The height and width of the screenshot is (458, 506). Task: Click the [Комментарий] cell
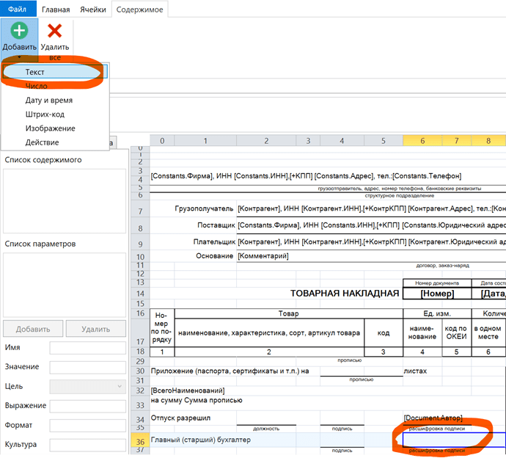pos(263,256)
